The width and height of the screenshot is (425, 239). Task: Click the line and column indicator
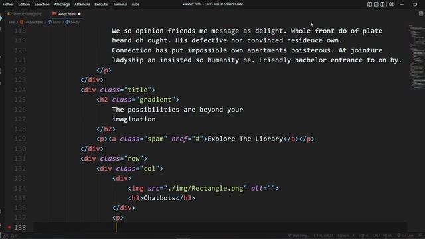pos(323,236)
